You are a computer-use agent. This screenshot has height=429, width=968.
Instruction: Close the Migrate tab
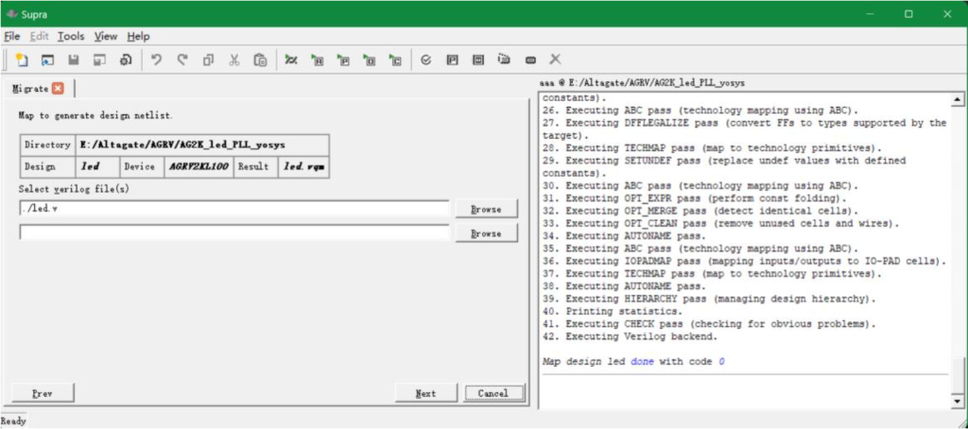(x=58, y=88)
